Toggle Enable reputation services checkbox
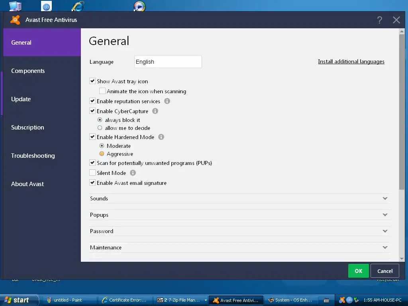The height and width of the screenshot is (306, 408). click(x=92, y=101)
